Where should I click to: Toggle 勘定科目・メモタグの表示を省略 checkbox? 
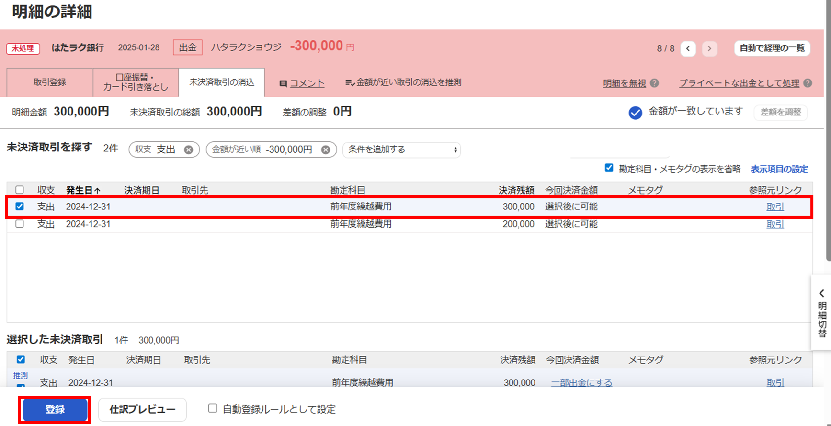(x=609, y=168)
